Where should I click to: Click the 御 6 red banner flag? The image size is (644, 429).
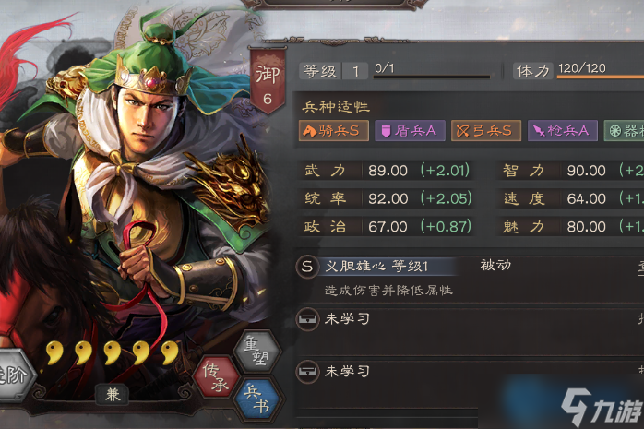click(268, 80)
